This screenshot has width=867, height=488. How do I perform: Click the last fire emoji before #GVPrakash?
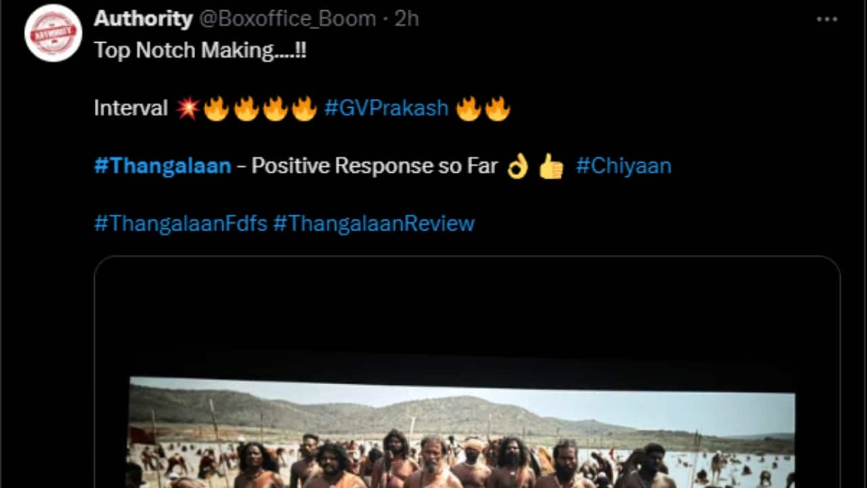(x=304, y=108)
